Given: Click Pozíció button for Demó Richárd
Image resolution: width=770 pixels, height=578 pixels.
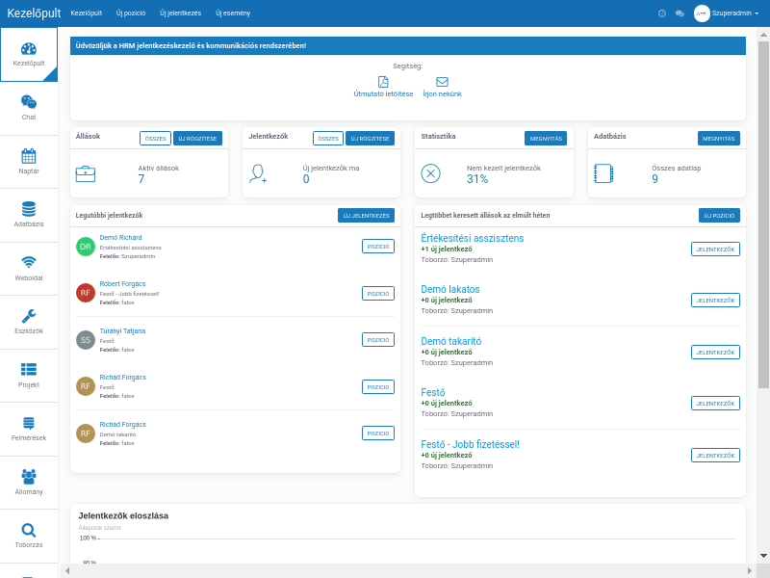Looking at the screenshot, I should [378, 247].
